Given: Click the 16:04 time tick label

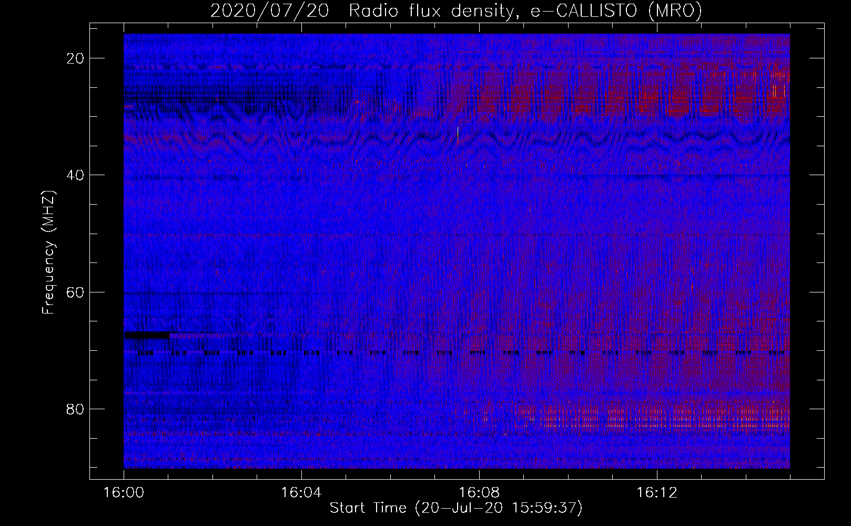Looking at the screenshot, I should coord(301,493).
